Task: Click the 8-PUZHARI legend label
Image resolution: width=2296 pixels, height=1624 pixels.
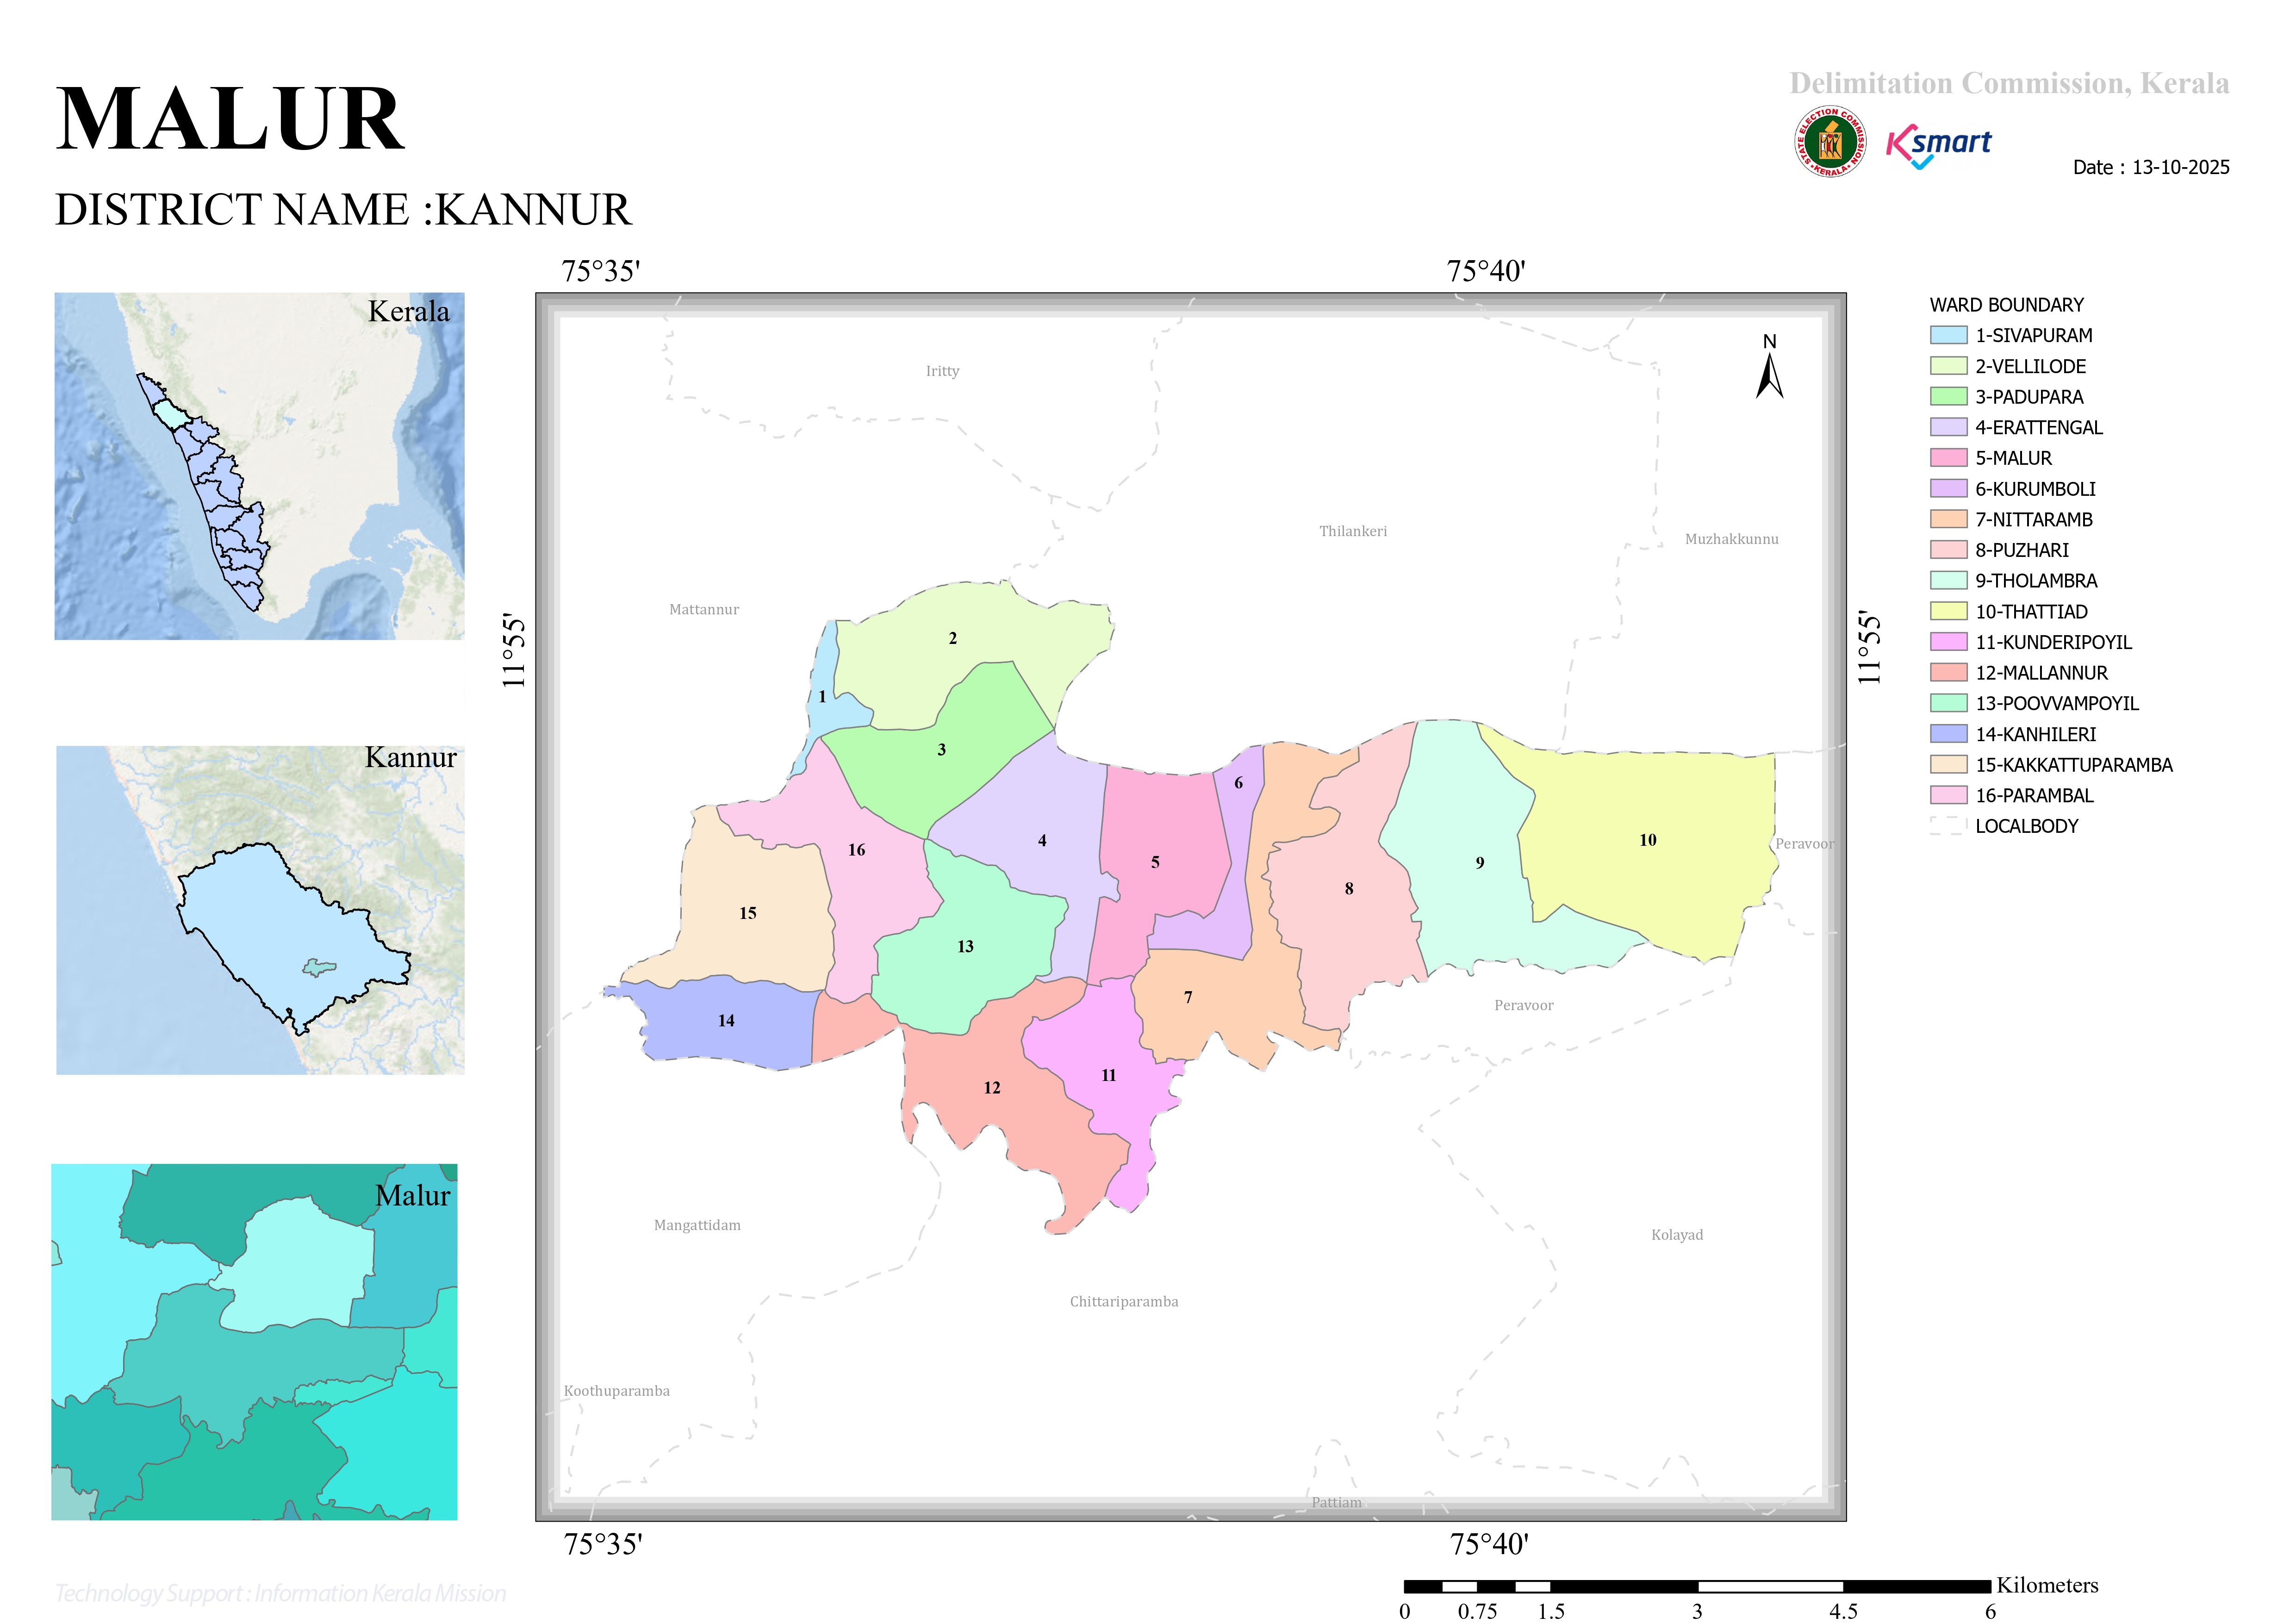Action: click(x=2022, y=550)
